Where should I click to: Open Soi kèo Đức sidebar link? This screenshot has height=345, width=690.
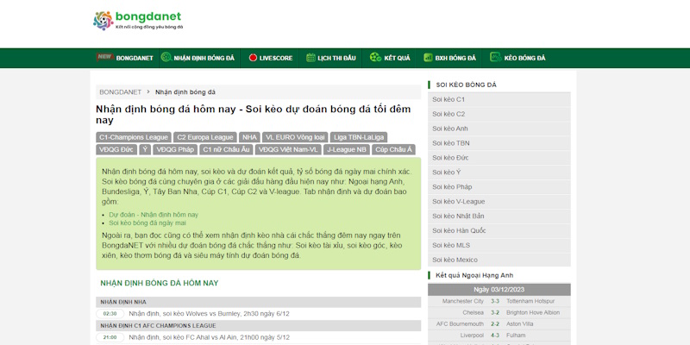point(499,158)
